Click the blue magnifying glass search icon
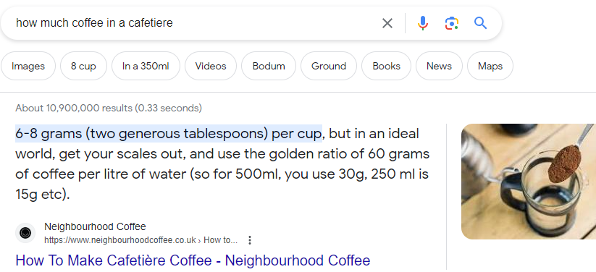This screenshot has width=596, height=272. tap(480, 23)
